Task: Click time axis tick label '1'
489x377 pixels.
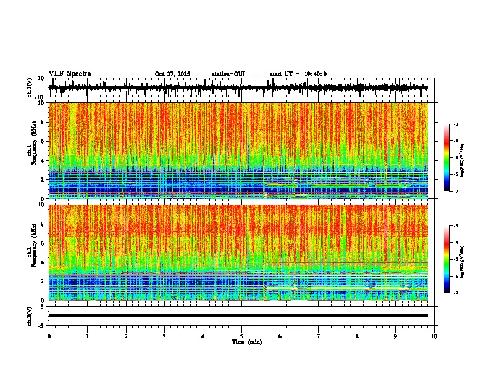Action: (87, 336)
